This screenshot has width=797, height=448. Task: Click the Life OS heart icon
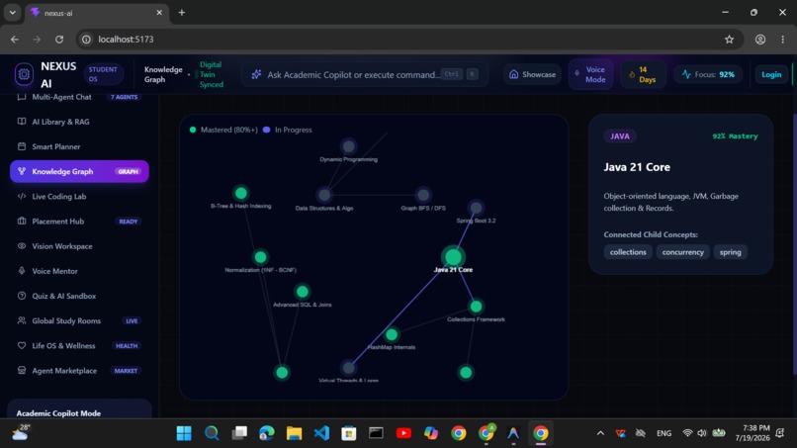pyautogui.click(x=22, y=346)
